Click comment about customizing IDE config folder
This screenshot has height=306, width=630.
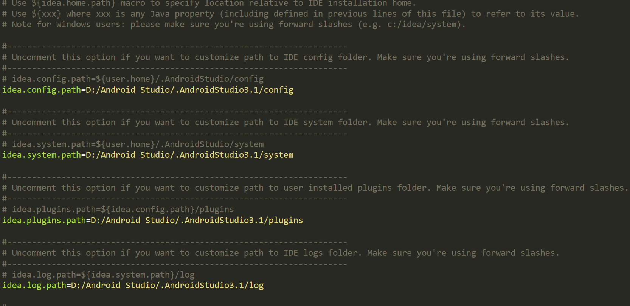tap(286, 57)
